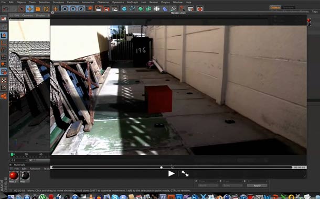The width and height of the screenshot is (320, 199).
Task: Click the green timeline start frame marker
Action: coord(12,154)
